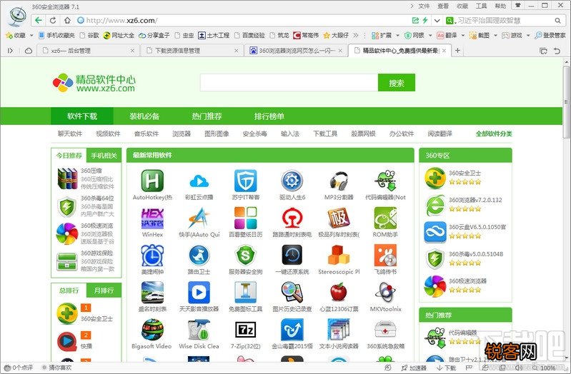Toggle the sidebar with the tab bar arrow
This screenshot has width=571, height=374.
pos(10,51)
